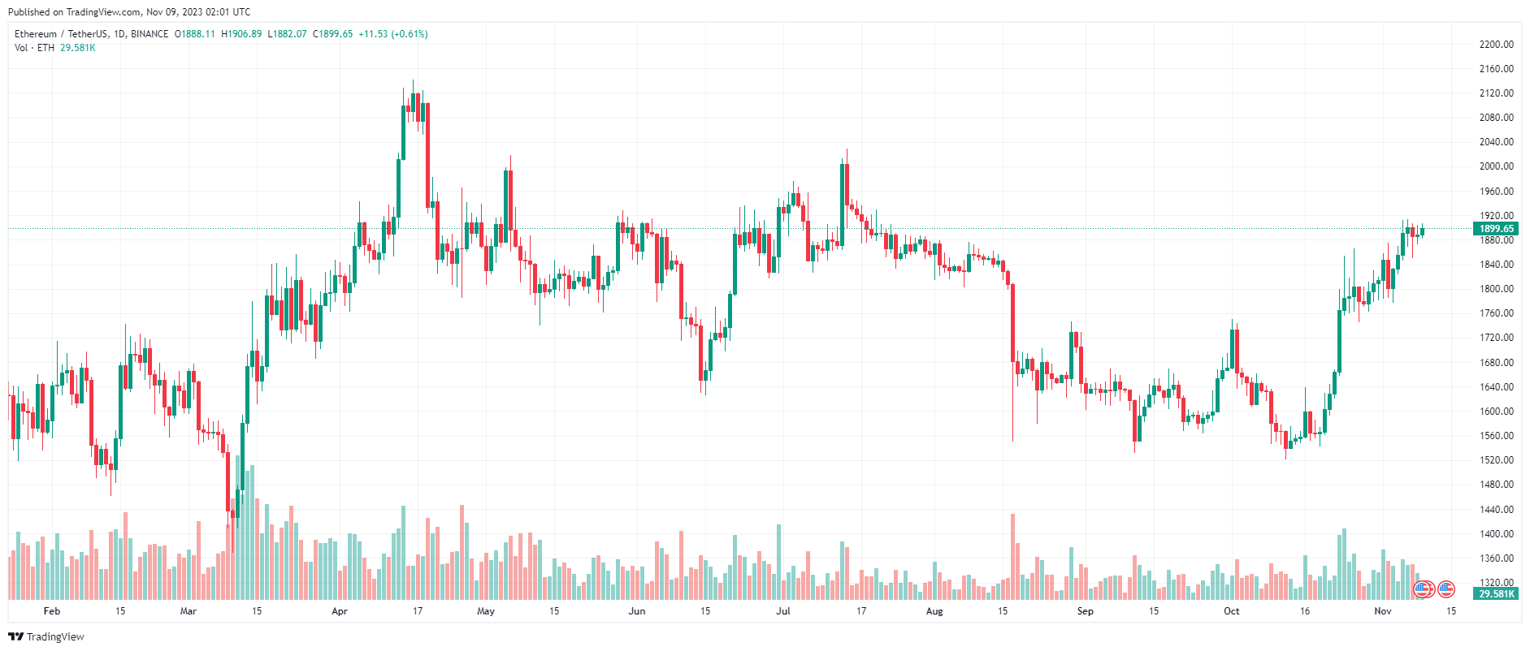
Task: Click the Feb marker on the date axis
Action: (52, 611)
